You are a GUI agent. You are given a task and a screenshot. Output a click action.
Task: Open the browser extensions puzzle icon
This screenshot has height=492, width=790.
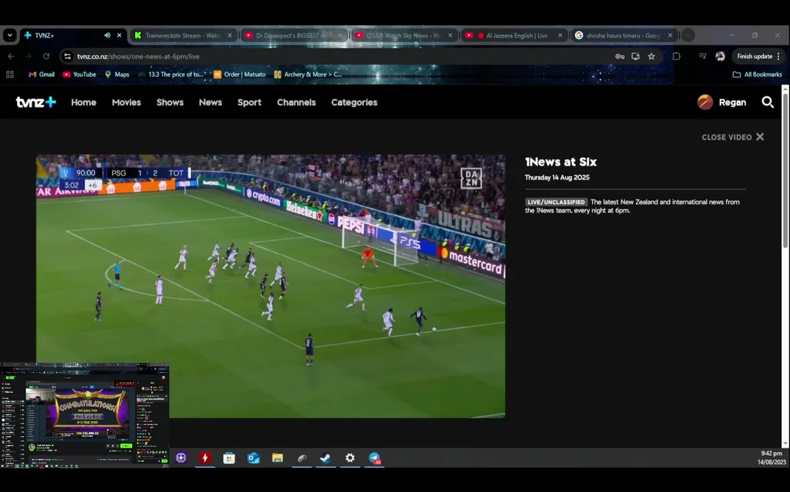(x=676, y=56)
